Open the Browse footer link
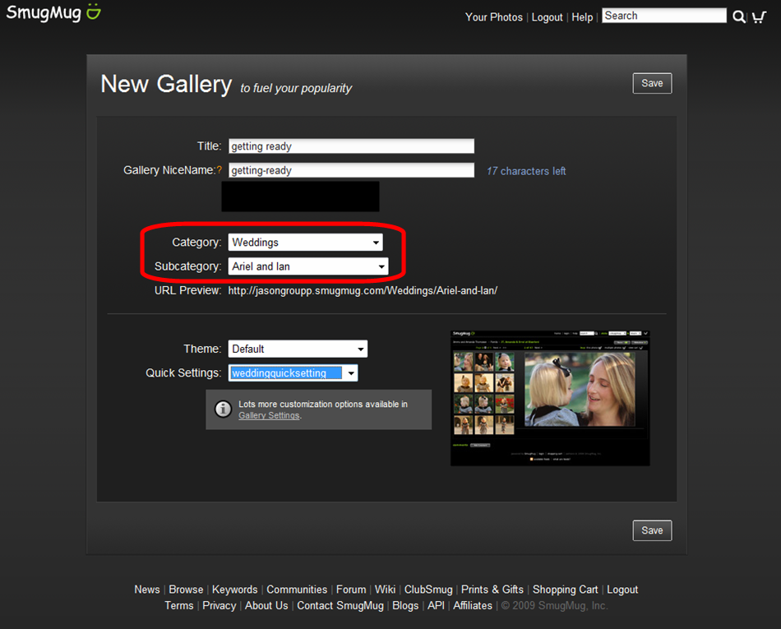This screenshot has height=629, width=781. tap(186, 590)
